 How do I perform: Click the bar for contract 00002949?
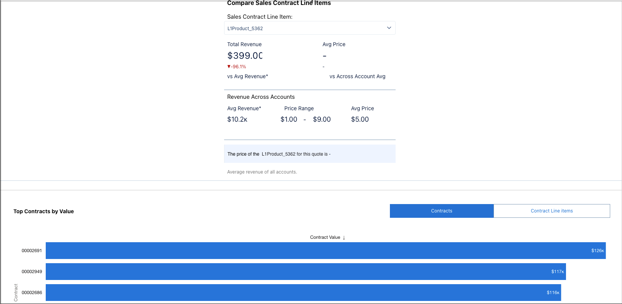(x=306, y=272)
